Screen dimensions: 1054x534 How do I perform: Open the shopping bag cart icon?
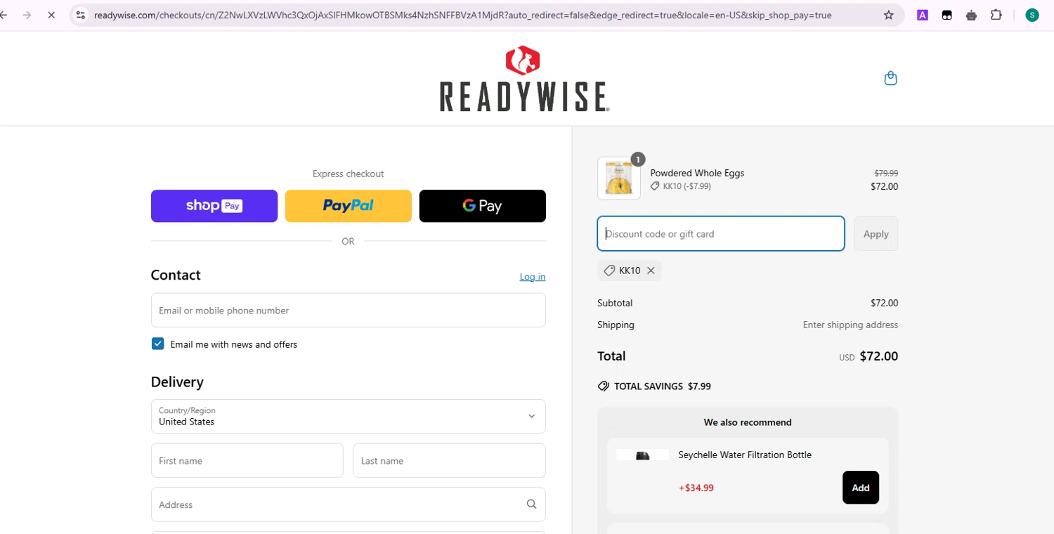(x=890, y=78)
